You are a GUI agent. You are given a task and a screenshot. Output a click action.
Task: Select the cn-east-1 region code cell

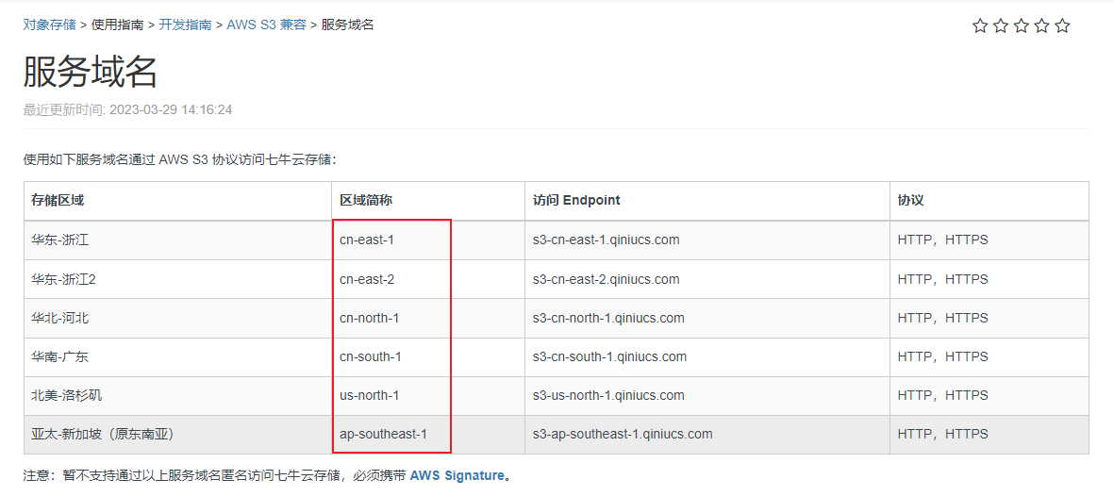pos(367,240)
